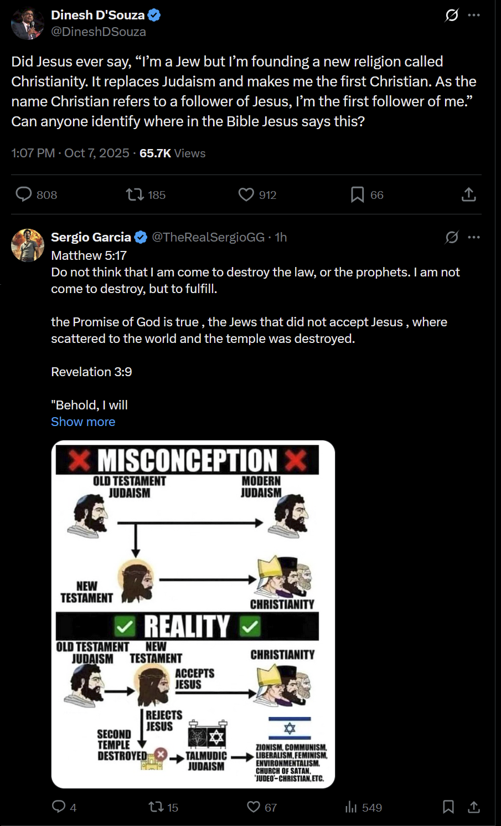
Task: Open the Misconception vs Reality image
Action: (193, 614)
